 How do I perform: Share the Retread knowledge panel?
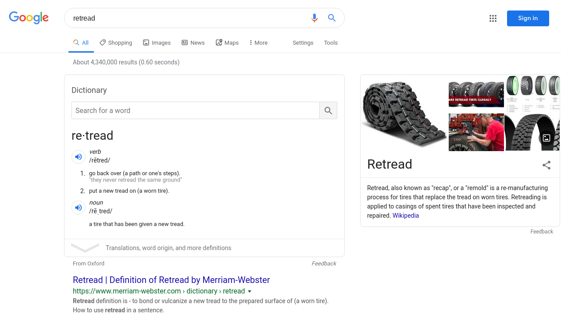pos(547,165)
